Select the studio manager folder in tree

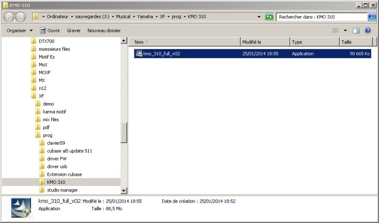point(62,190)
